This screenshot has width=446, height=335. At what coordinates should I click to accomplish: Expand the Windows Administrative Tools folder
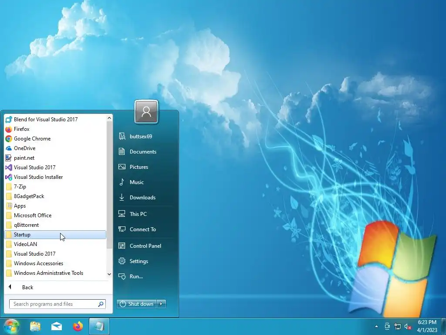(55, 273)
